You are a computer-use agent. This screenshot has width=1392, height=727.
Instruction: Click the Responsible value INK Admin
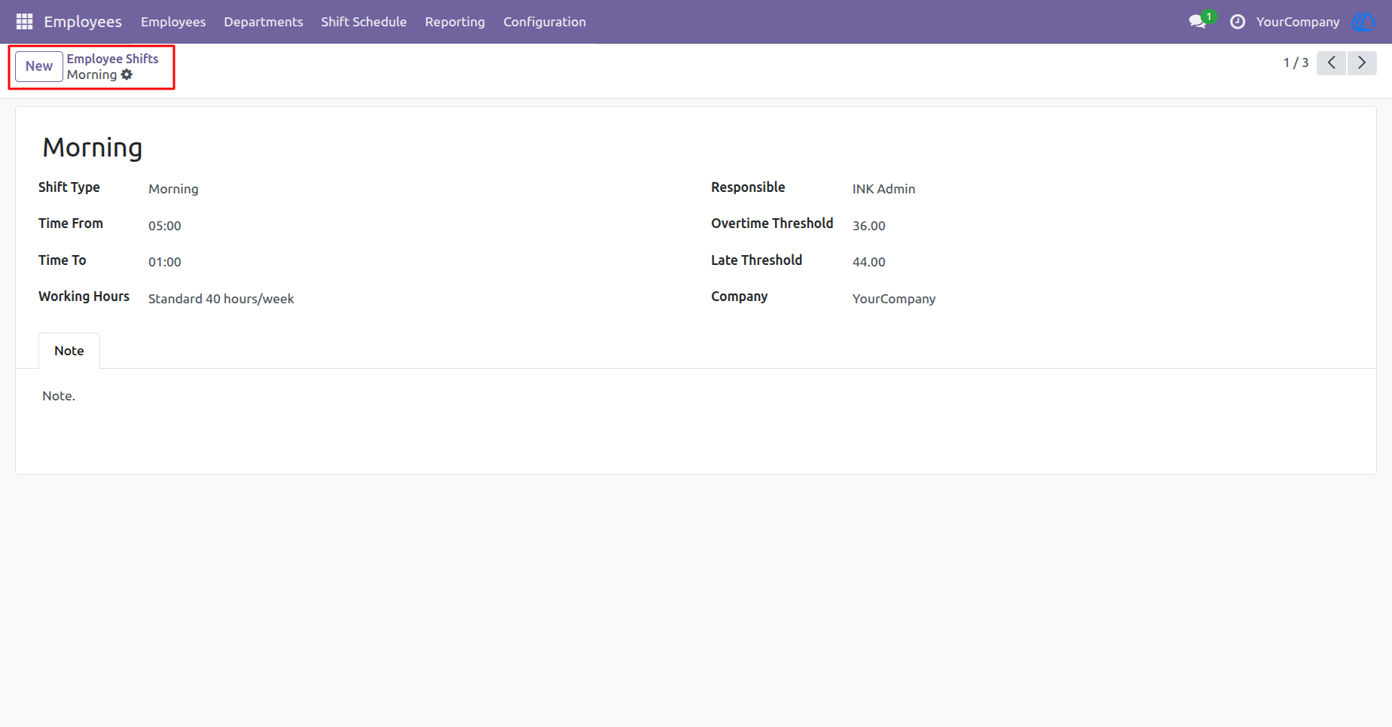(x=884, y=189)
